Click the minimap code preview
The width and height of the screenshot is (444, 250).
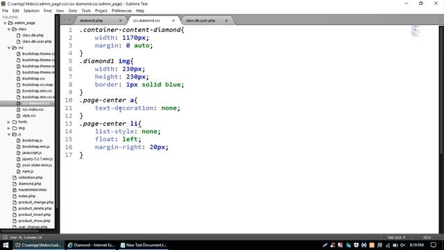[x=415, y=31]
